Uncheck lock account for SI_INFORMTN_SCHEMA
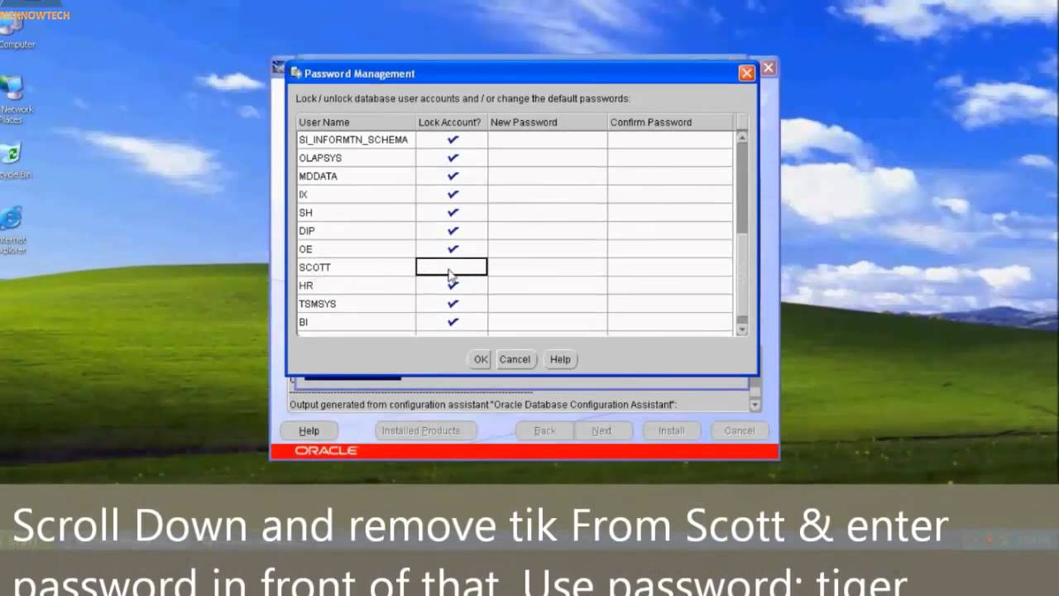The width and height of the screenshot is (1059, 596). [452, 140]
